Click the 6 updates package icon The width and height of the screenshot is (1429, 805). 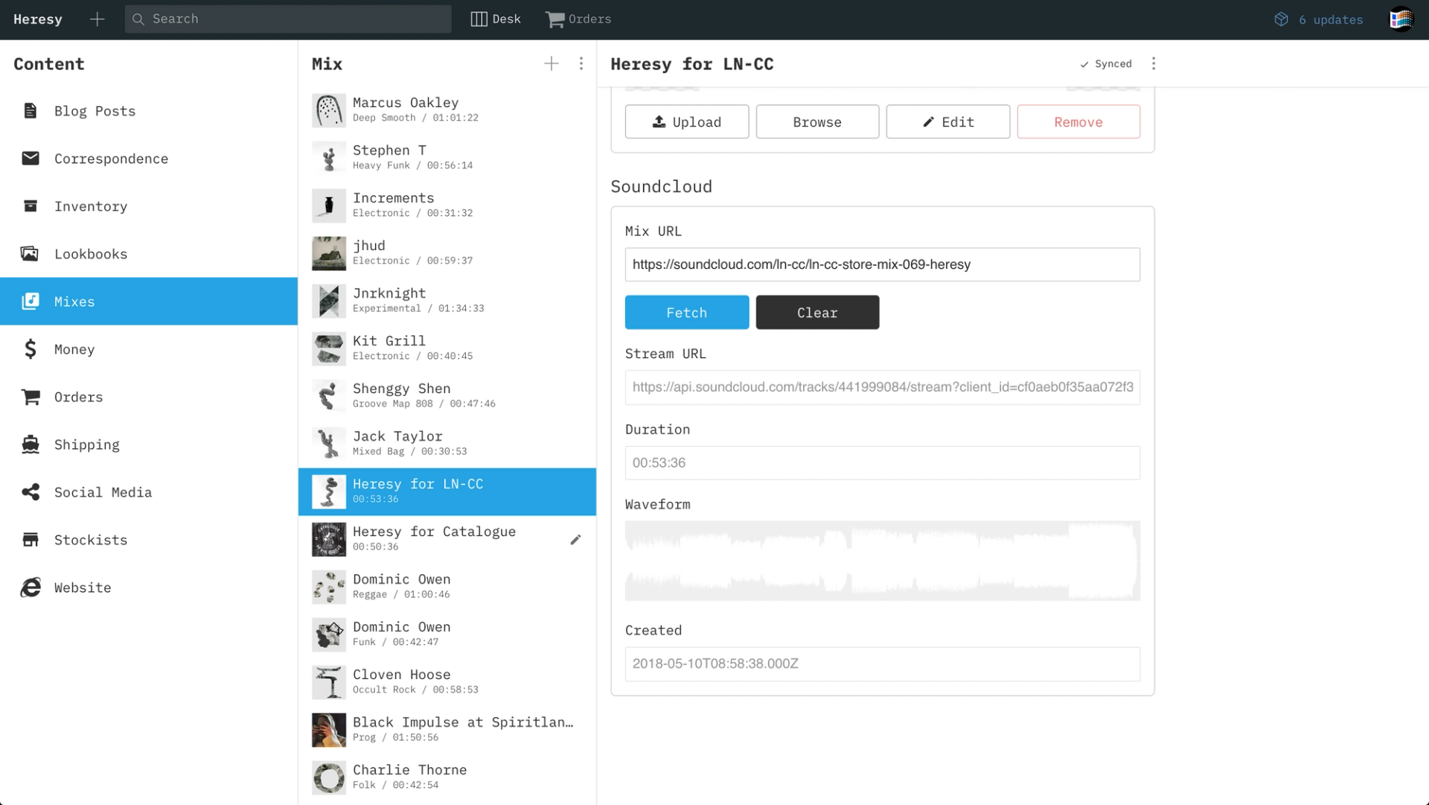[x=1281, y=19]
